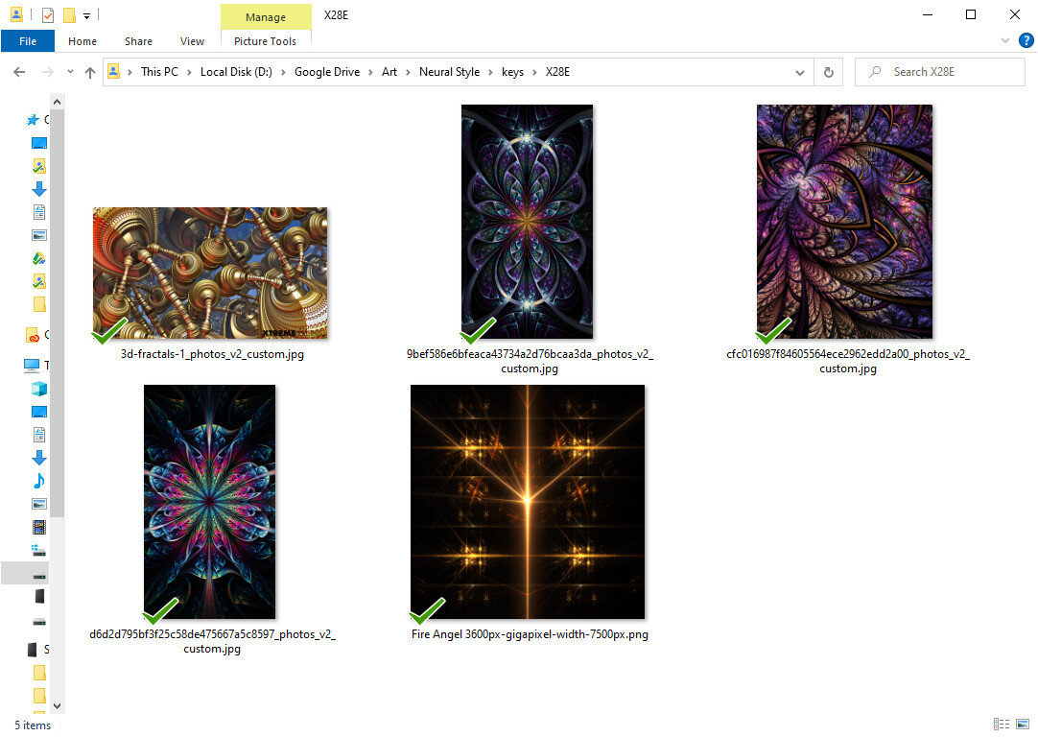The image size is (1038, 737).
Task: Open Videos filmstrip icon in sidebar
Action: (39, 527)
